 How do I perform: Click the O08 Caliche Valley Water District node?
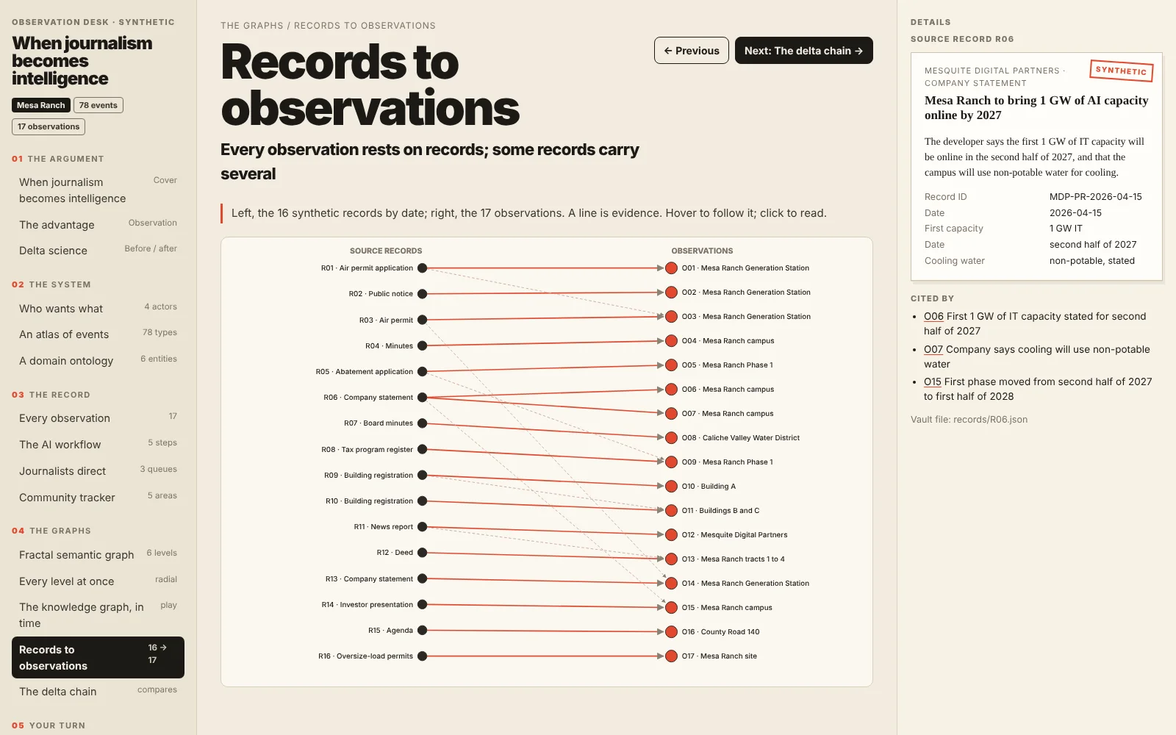pyautogui.click(x=671, y=438)
